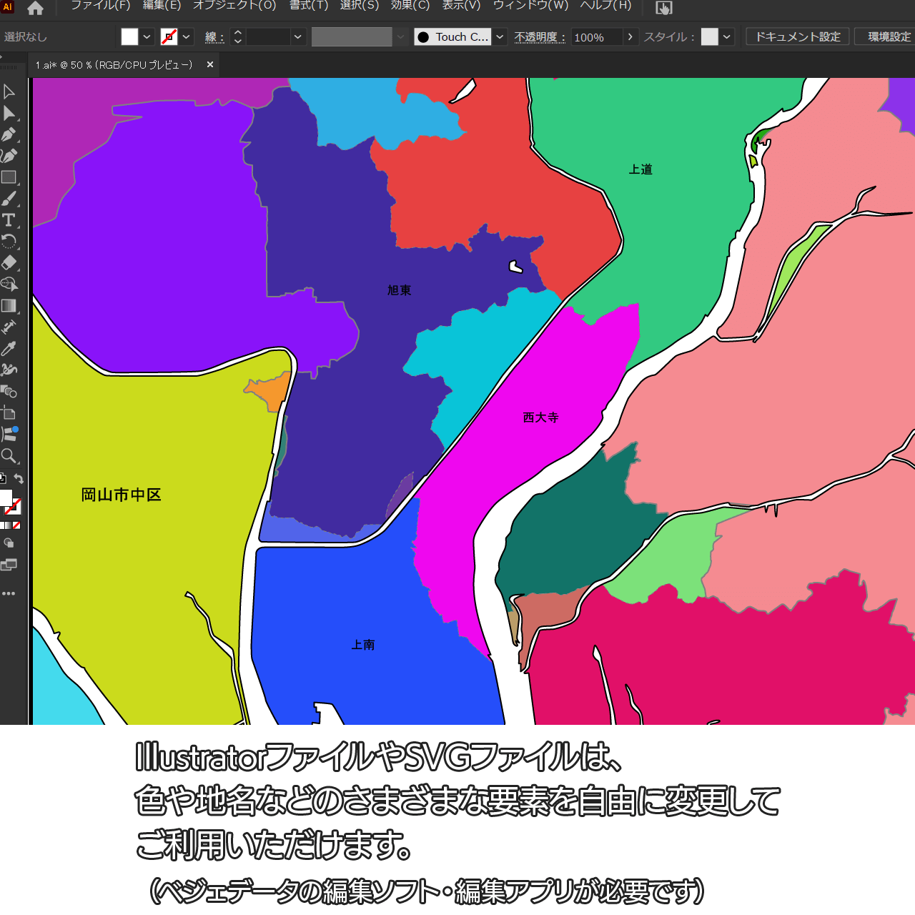This screenshot has height=915, width=915.
Task: Set none using the red-slash box
Action: tap(16, 525)
